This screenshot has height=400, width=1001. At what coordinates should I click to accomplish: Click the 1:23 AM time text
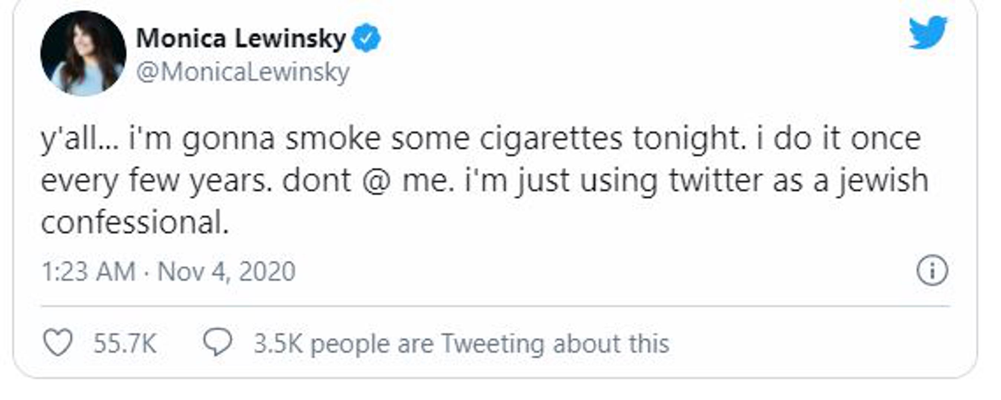coord(88,271)
